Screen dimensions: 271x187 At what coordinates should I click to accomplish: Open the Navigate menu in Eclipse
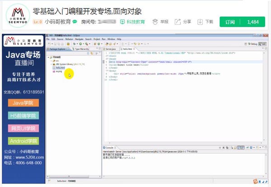(x=79, y=39)
